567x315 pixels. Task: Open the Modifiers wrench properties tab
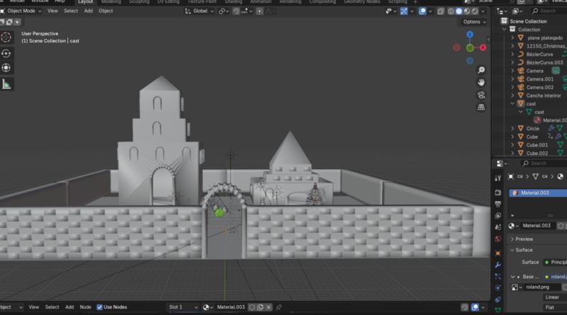click(498, 264)
